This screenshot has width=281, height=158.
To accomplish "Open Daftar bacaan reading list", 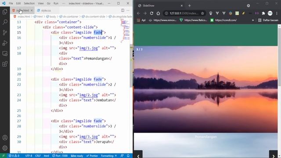I will 268,20.
